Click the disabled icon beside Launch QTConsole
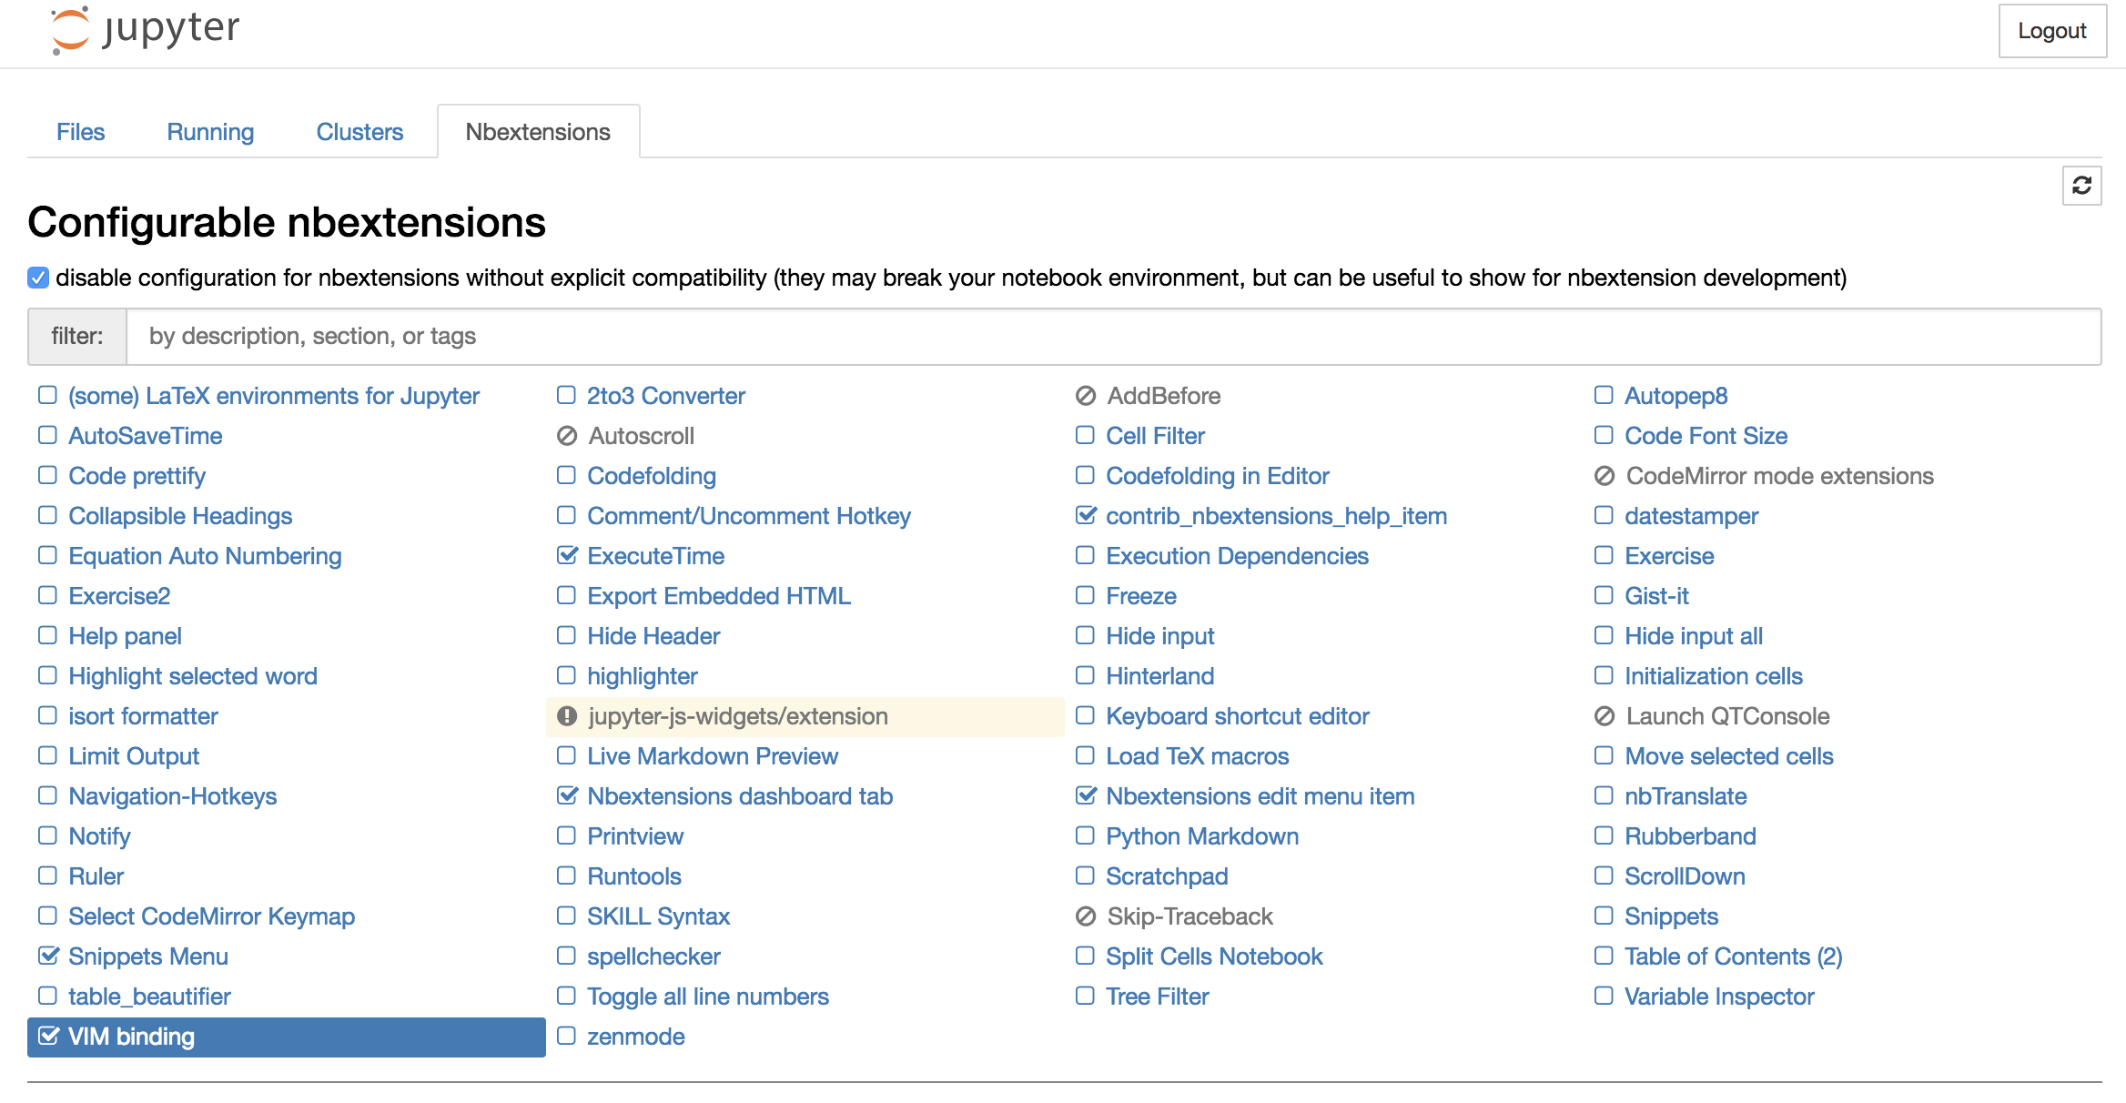 [1605, 716]
